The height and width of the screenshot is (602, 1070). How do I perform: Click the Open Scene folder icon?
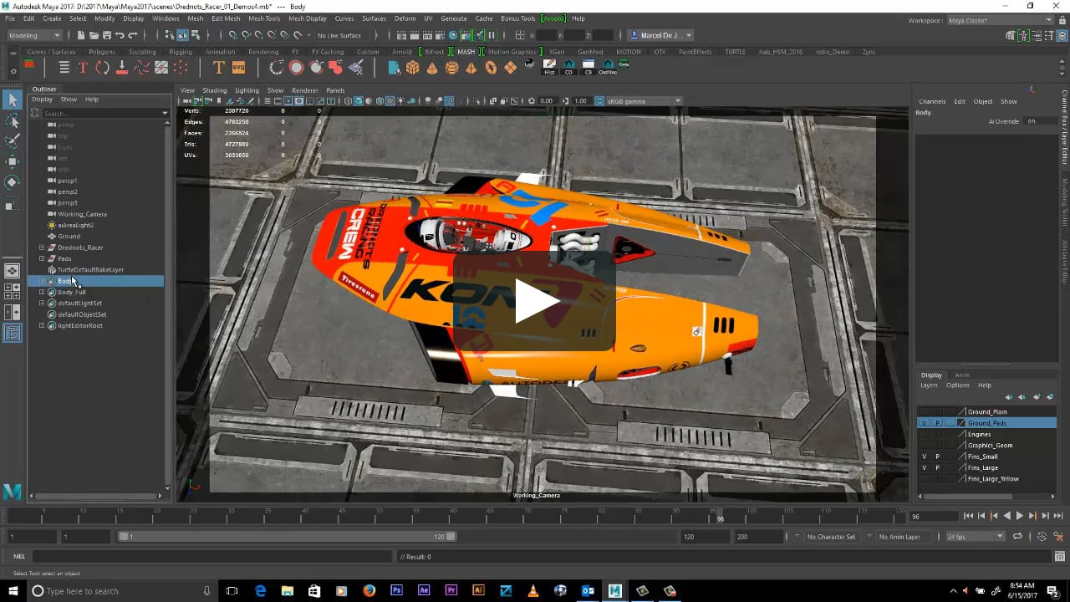click(93, 35)
